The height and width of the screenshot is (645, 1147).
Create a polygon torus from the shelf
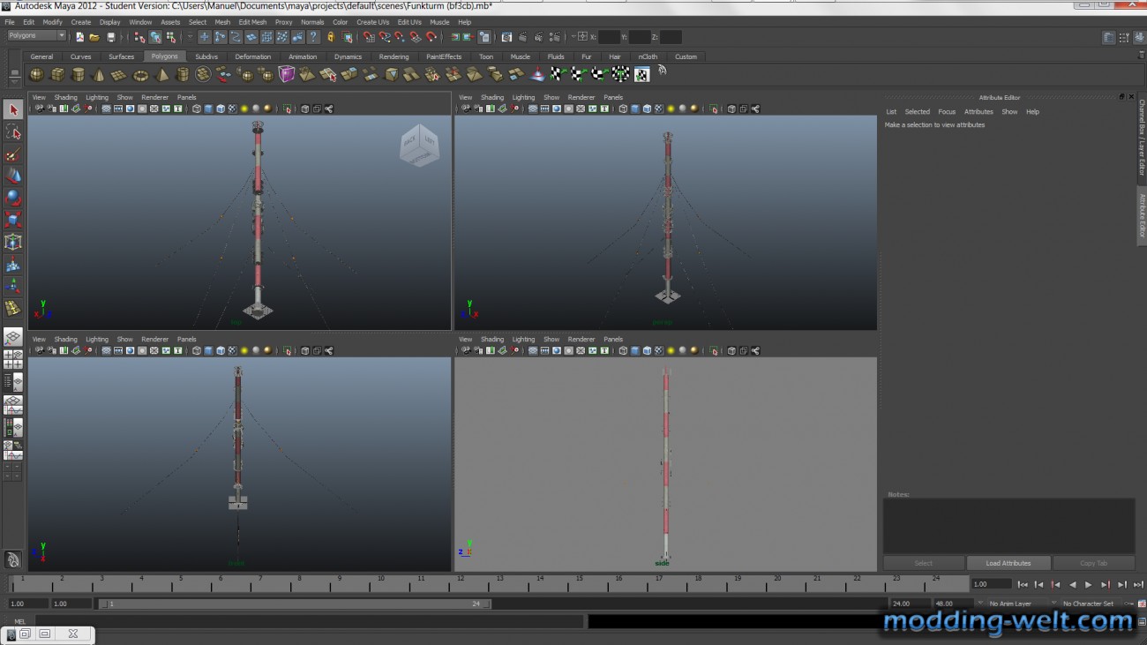pos(140,75)
